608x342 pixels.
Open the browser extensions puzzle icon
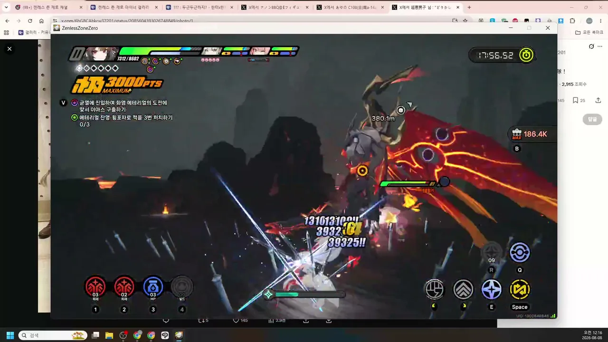pyautogui.click(x=572, y=21)
